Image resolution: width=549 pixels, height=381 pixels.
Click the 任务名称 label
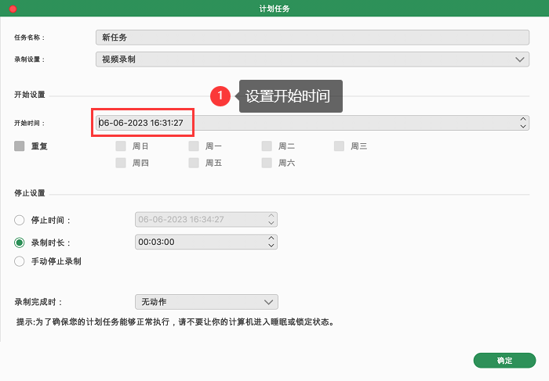(30, 38)
